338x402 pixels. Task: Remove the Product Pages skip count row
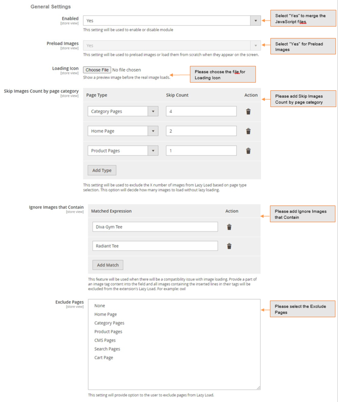(x=248, y=151)
